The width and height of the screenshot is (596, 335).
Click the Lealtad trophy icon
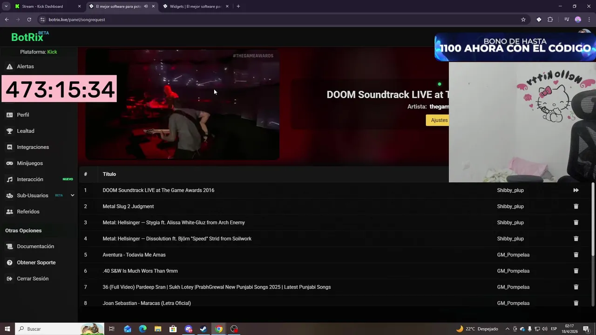click(9, 131)
